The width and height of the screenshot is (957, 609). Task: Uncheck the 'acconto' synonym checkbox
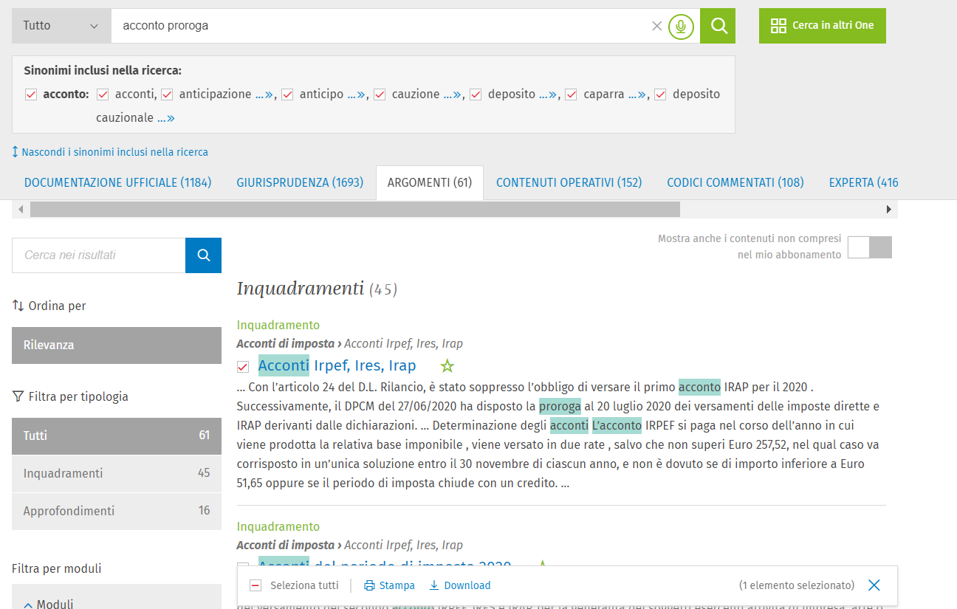tap(31, 94)
